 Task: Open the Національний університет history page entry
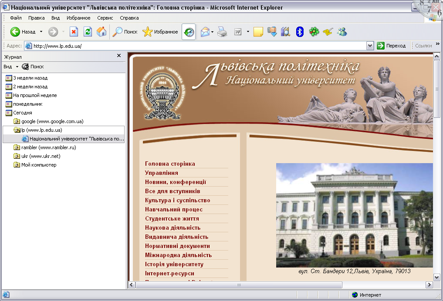[x=73, y=139]
